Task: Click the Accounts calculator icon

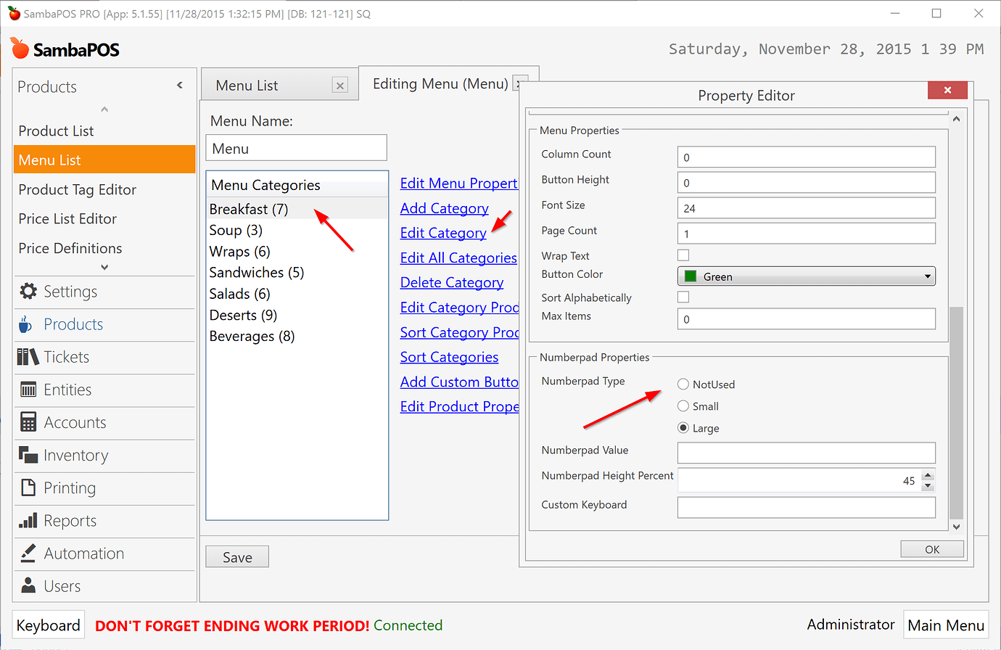Action: click(28, 422)
